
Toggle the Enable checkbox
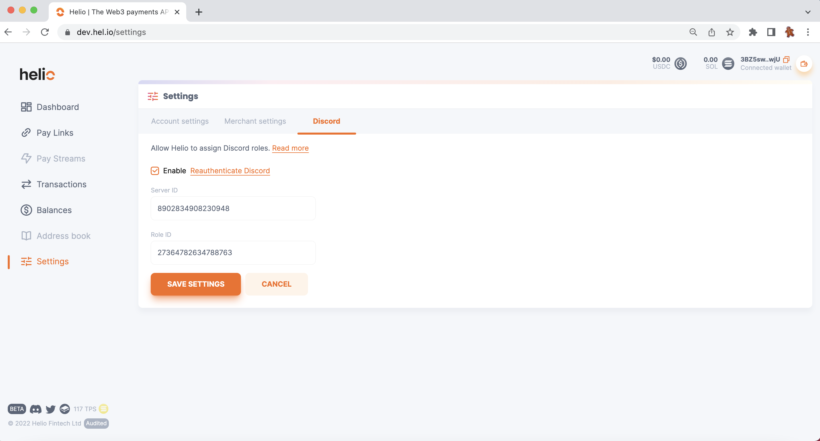click(155, 171)
